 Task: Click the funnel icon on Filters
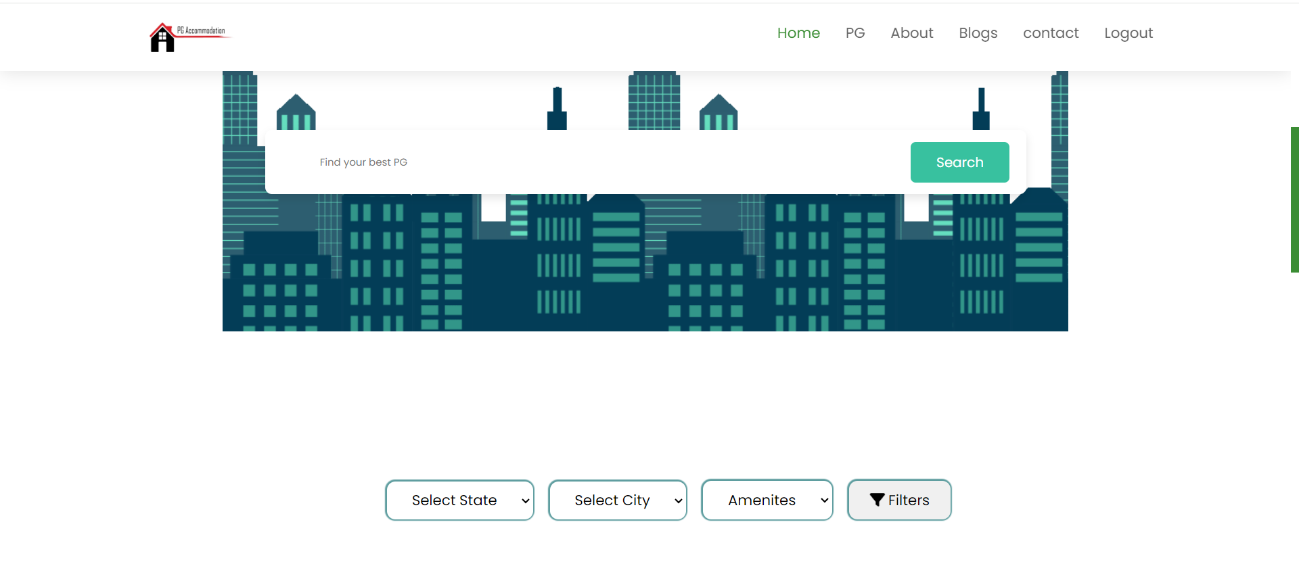point(877,500)
